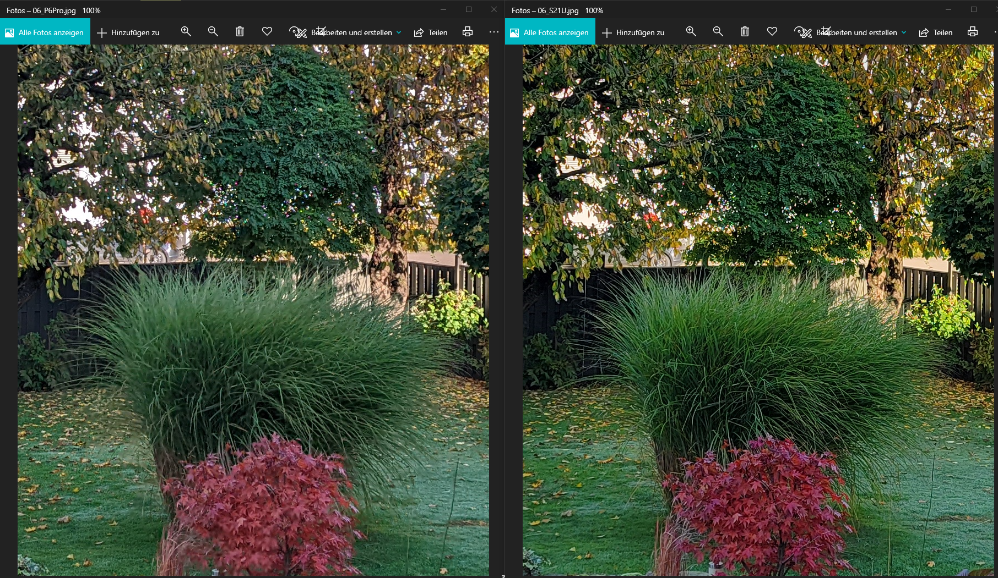
Task: Close the 06_P6Pro Fotos window
Action: [x=493, y=9]
